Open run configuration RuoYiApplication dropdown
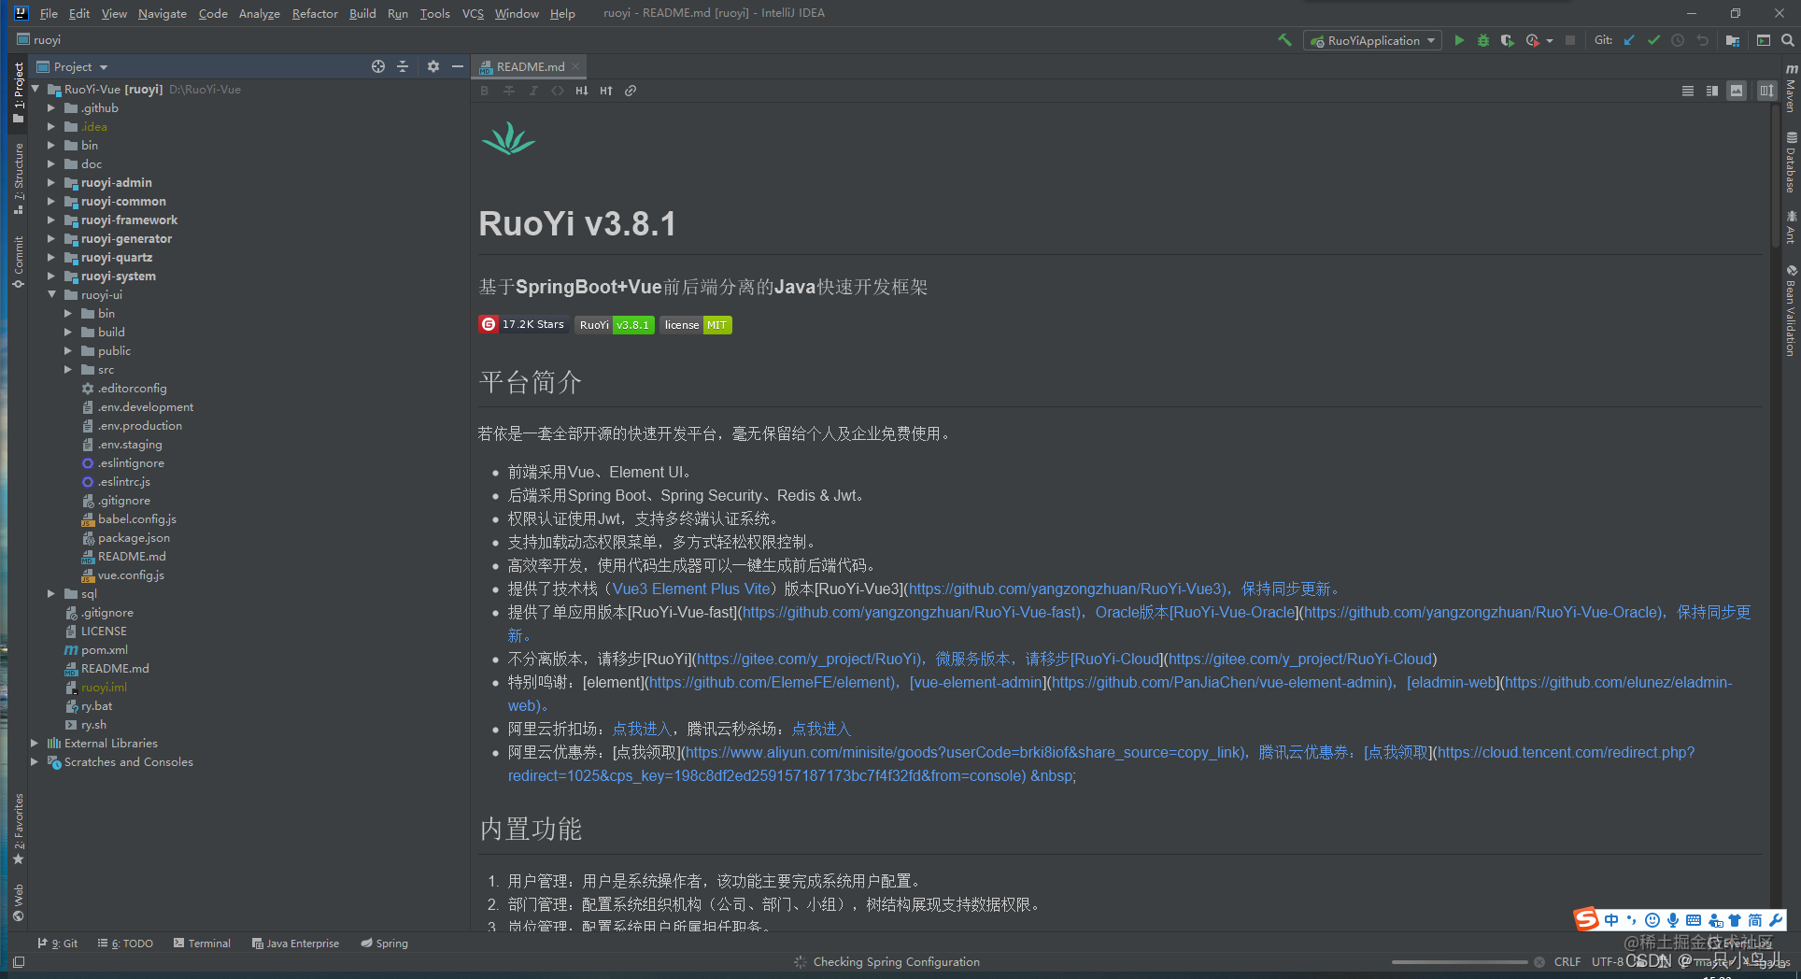Image resolution: width=1801 pixels, height=979 pixels. pyautogui.click(x=1372, y=40)
